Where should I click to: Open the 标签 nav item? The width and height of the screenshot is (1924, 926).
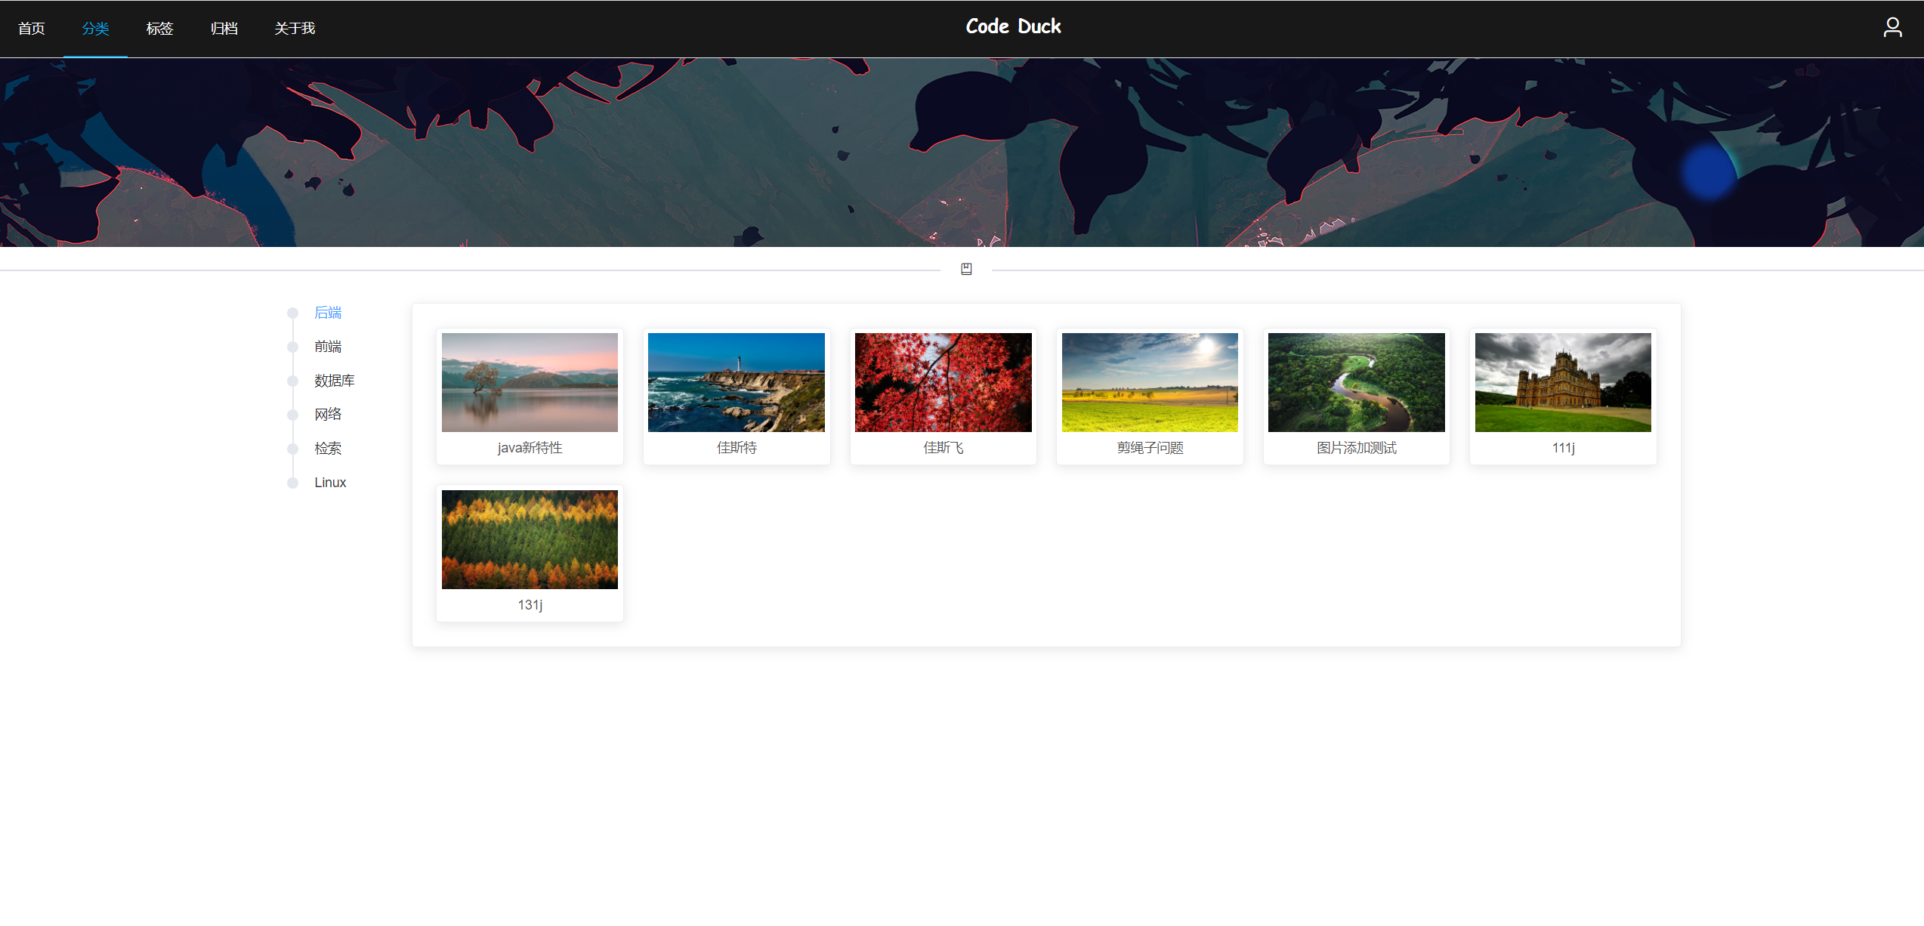tap(159, 29)
